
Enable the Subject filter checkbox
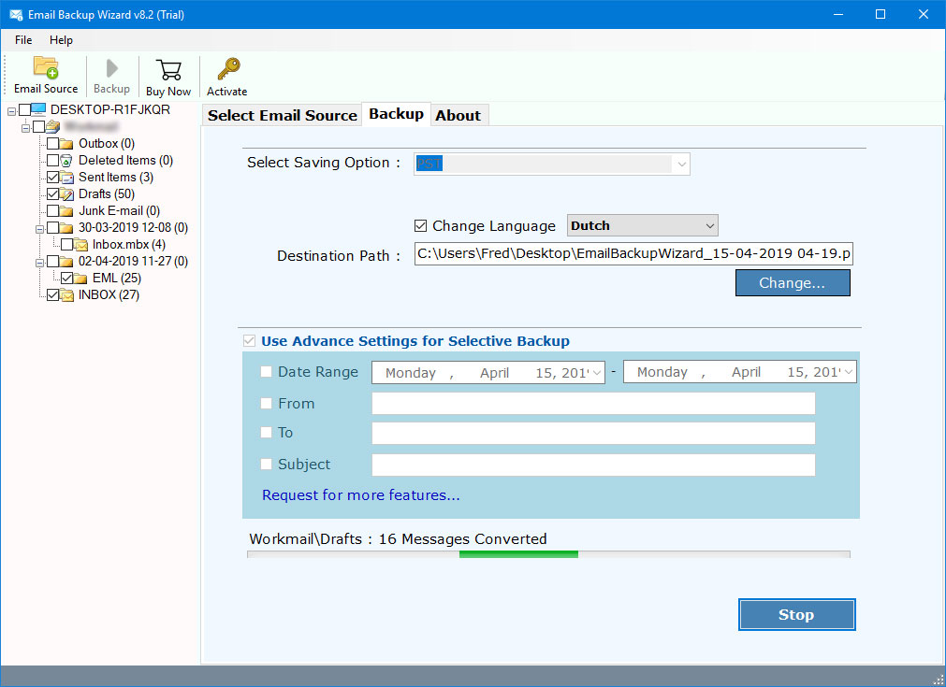(x=266, y=464)
